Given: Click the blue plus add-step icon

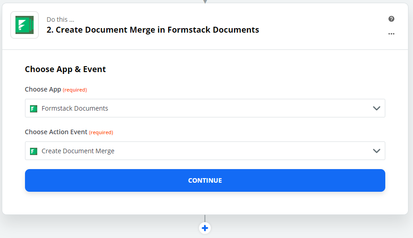Looking at the screenshot, I should click(205, 228).
